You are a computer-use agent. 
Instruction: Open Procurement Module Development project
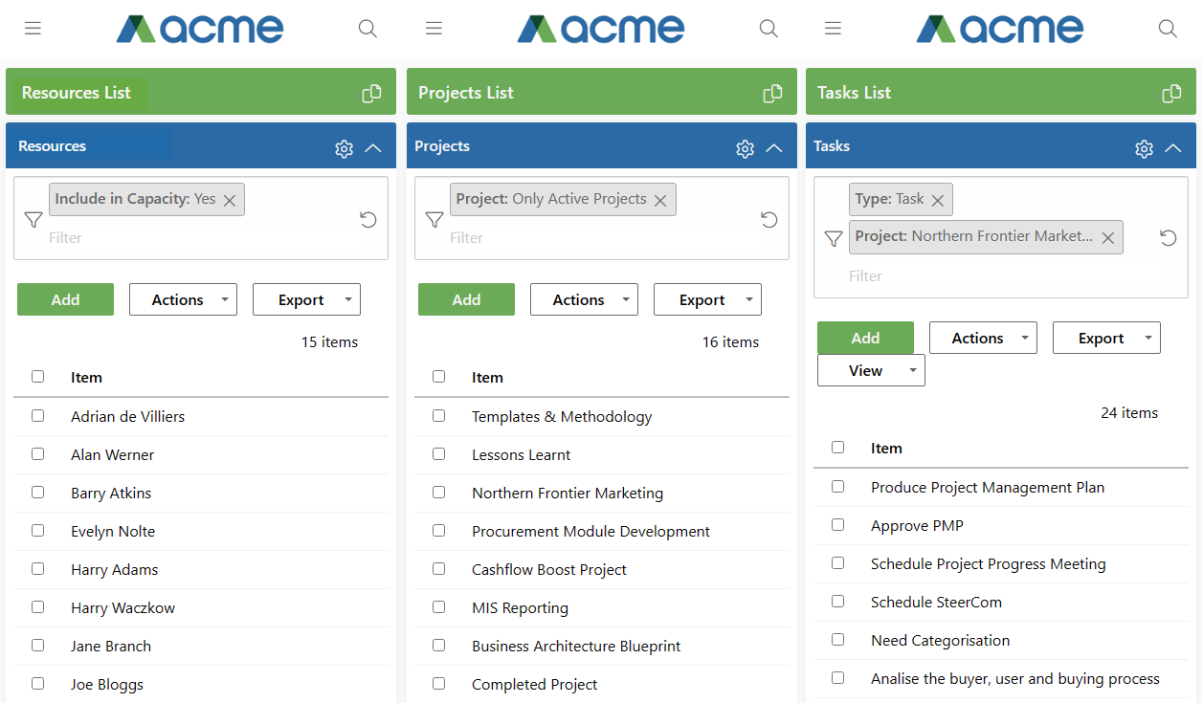pyautogui.click(x=590, y=531)
